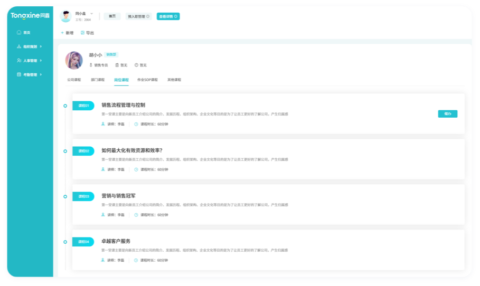Close the 预入职管理 top tab

[x=148, y=16]
